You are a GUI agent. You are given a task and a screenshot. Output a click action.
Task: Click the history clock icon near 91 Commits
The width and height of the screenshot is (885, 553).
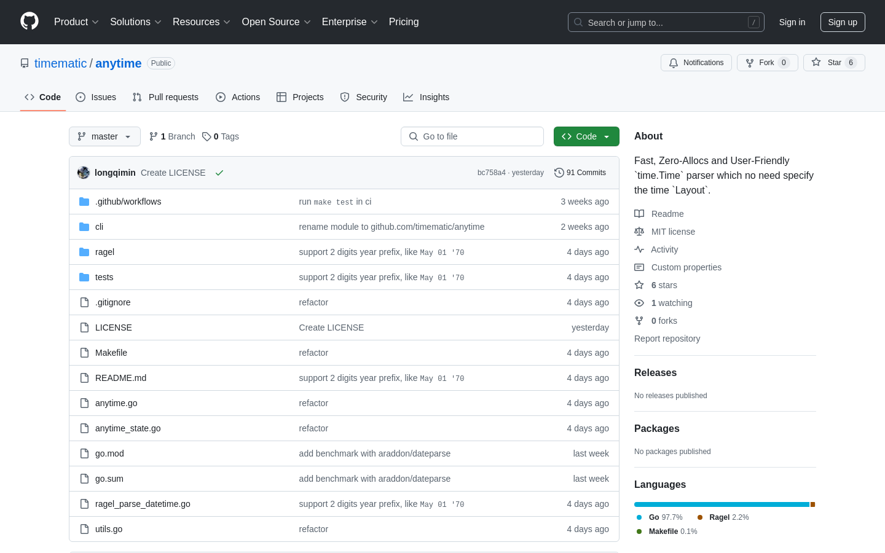559,173
